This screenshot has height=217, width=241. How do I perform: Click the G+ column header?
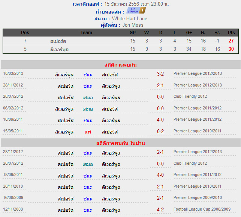[x=189, y=33]
